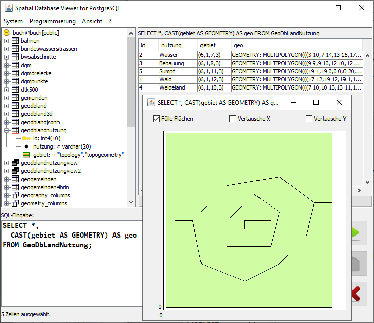Viewport: 374px width, 323px height.
Task: Sort by the gebiet column header
Action: [214, 45]
